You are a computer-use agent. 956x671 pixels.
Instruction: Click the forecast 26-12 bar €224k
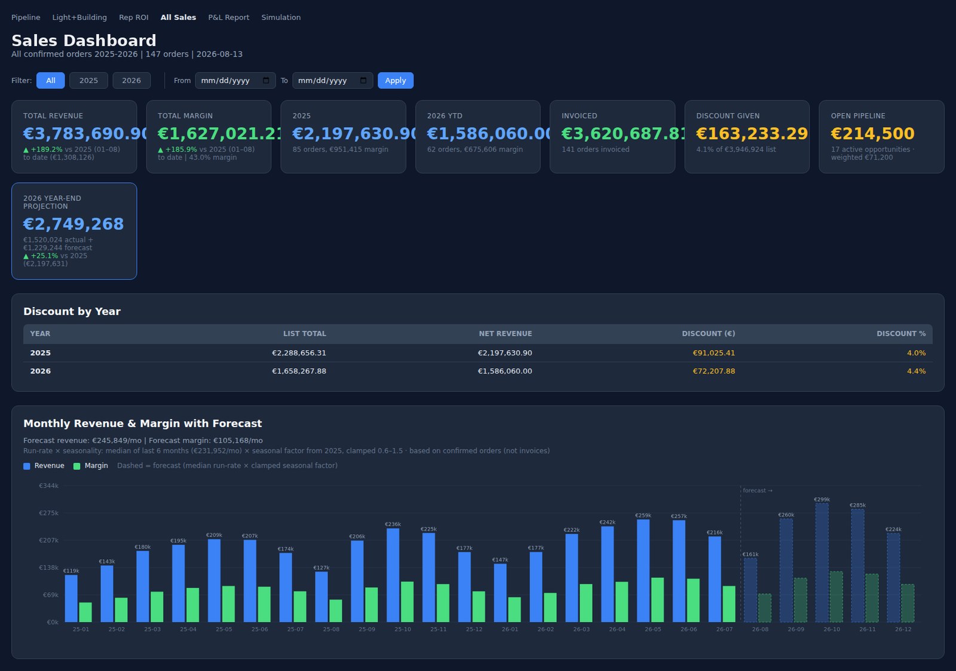[x=893, y=578]
